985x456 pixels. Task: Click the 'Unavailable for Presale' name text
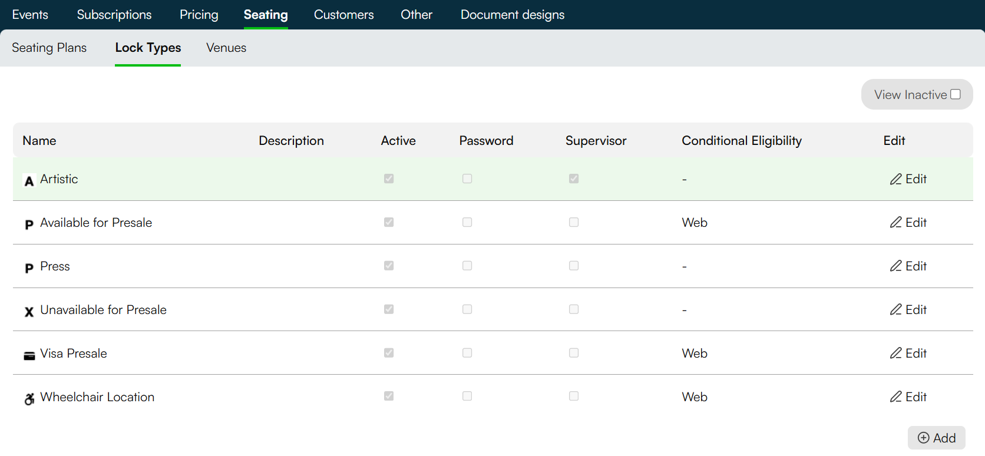[x=103, y=310]
